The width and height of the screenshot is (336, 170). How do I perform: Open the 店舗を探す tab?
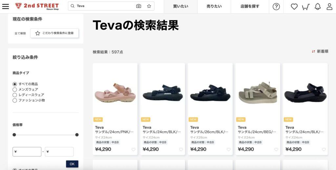pos(250,7)
